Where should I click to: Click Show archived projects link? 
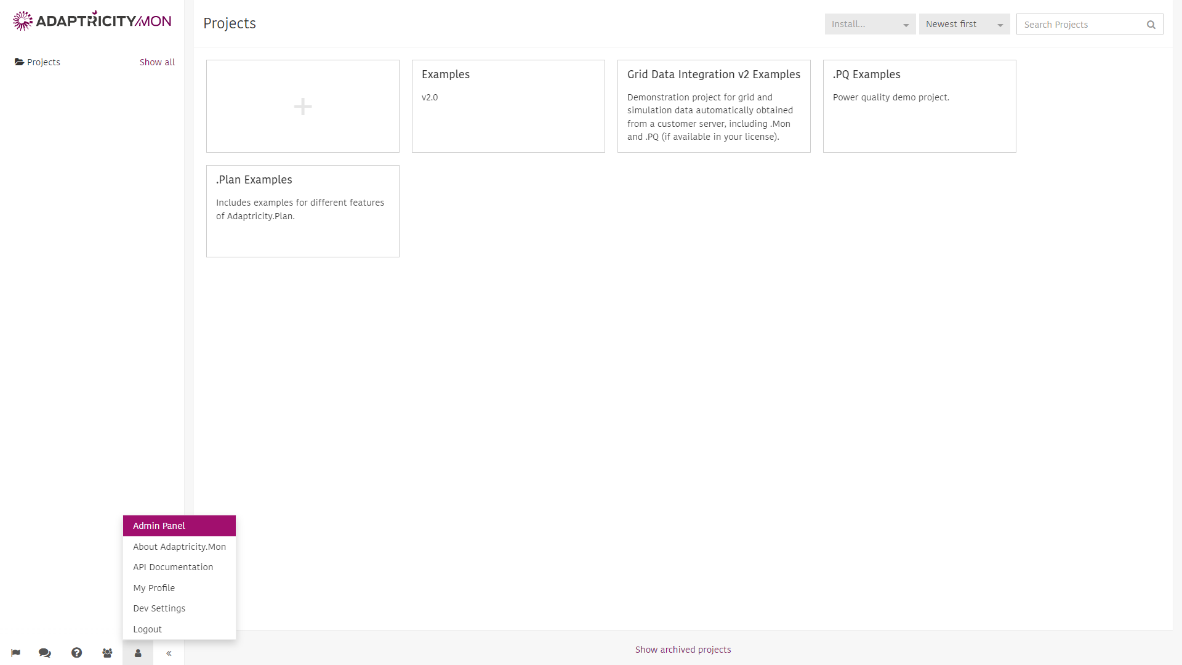tap(683, 650)
